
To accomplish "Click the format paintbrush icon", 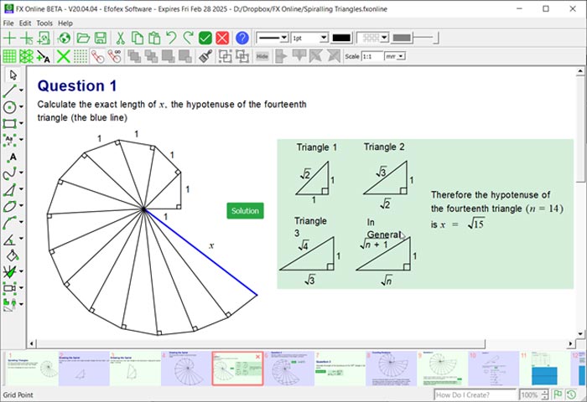I will click(x=205, y=56).
